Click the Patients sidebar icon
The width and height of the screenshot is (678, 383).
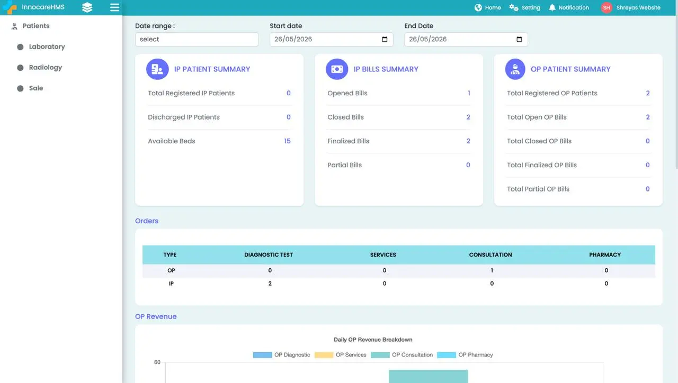click(15, 26)
